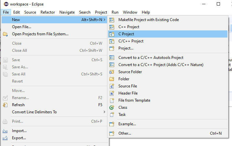Image resolution: width=232 pixels, height=146 pixels.
Task: Click the Source File icon
Action: (112, 86)
